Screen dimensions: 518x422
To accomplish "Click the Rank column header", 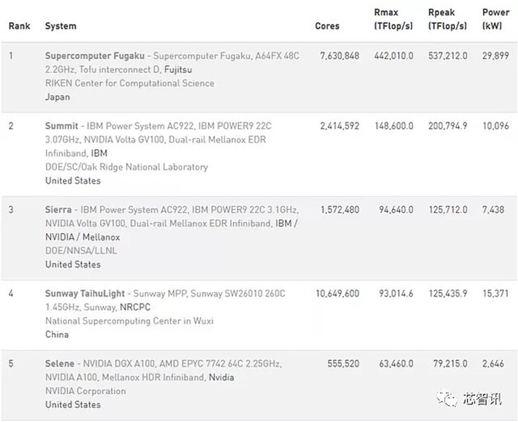I will coord(18,27).
